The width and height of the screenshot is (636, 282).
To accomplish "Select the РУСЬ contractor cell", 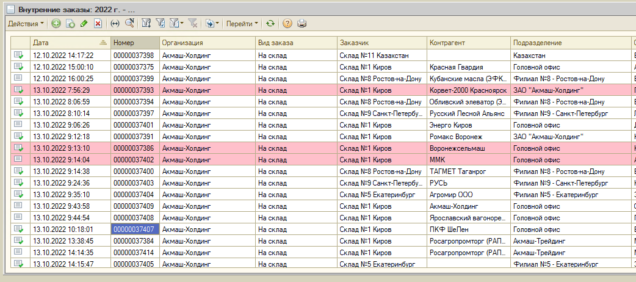I will tap(469, 183).
